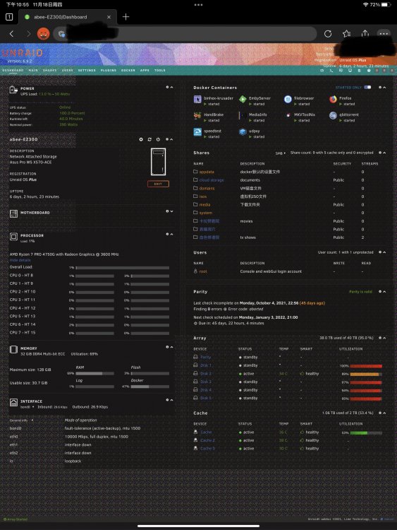Open the EmbyServer container icon

point(243,100)
